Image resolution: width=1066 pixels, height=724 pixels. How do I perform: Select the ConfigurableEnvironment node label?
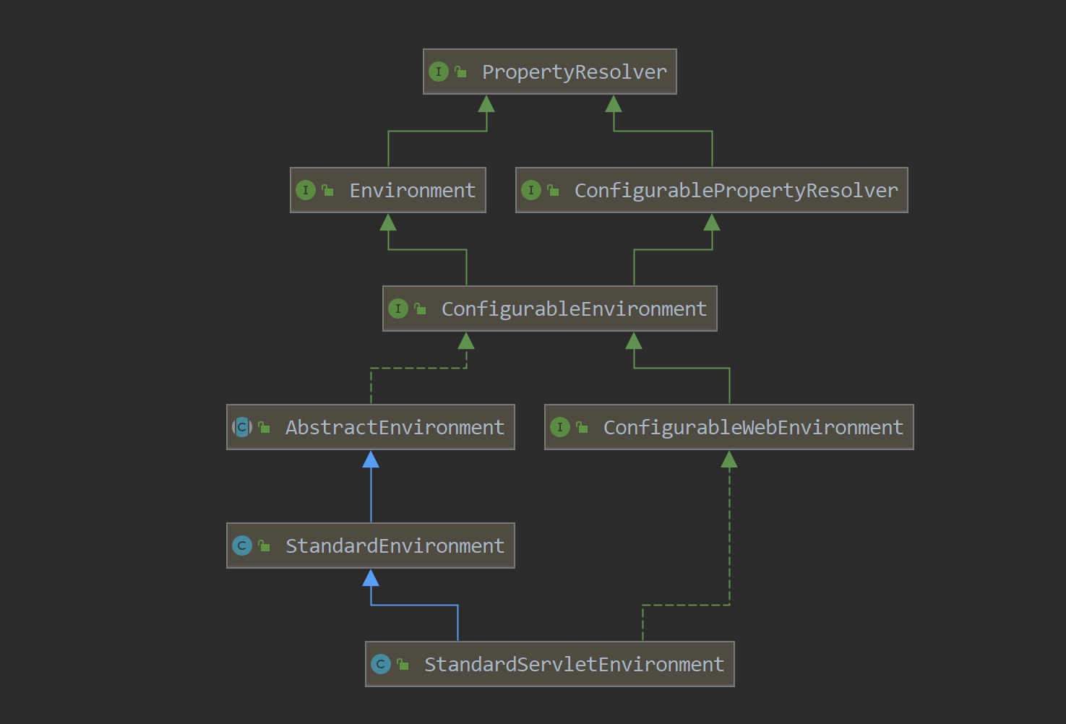point(574,309)
